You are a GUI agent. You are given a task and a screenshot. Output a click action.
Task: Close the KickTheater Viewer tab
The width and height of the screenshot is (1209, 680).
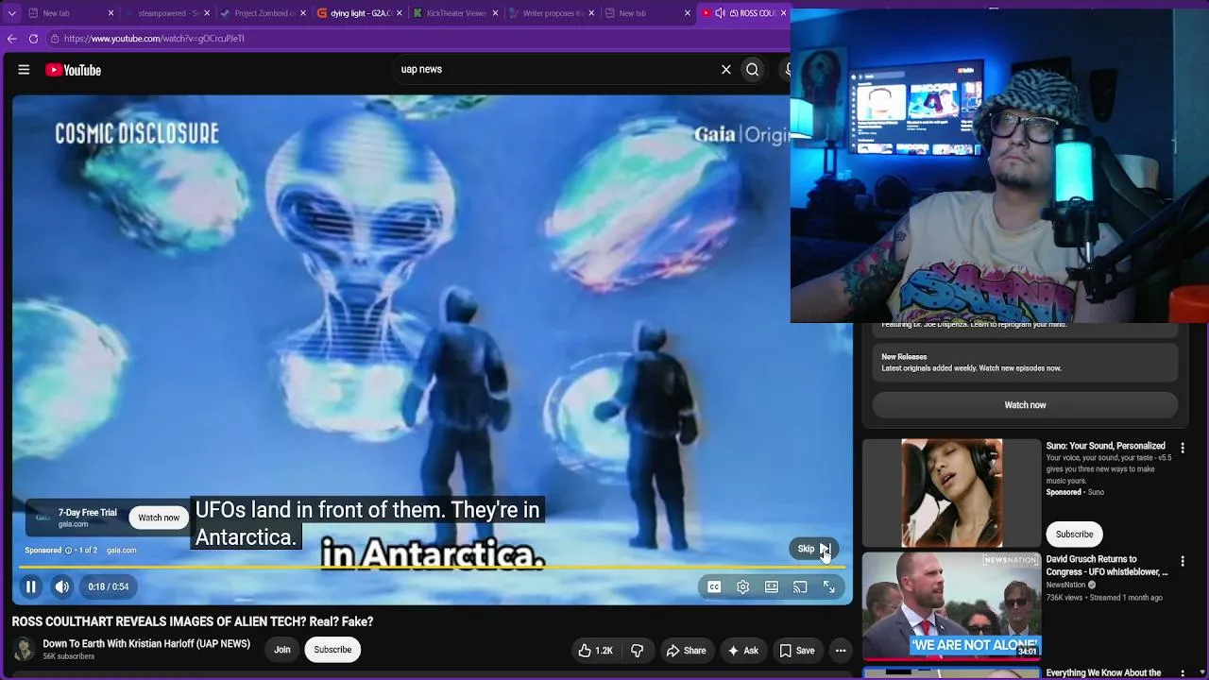pos(495,13)
